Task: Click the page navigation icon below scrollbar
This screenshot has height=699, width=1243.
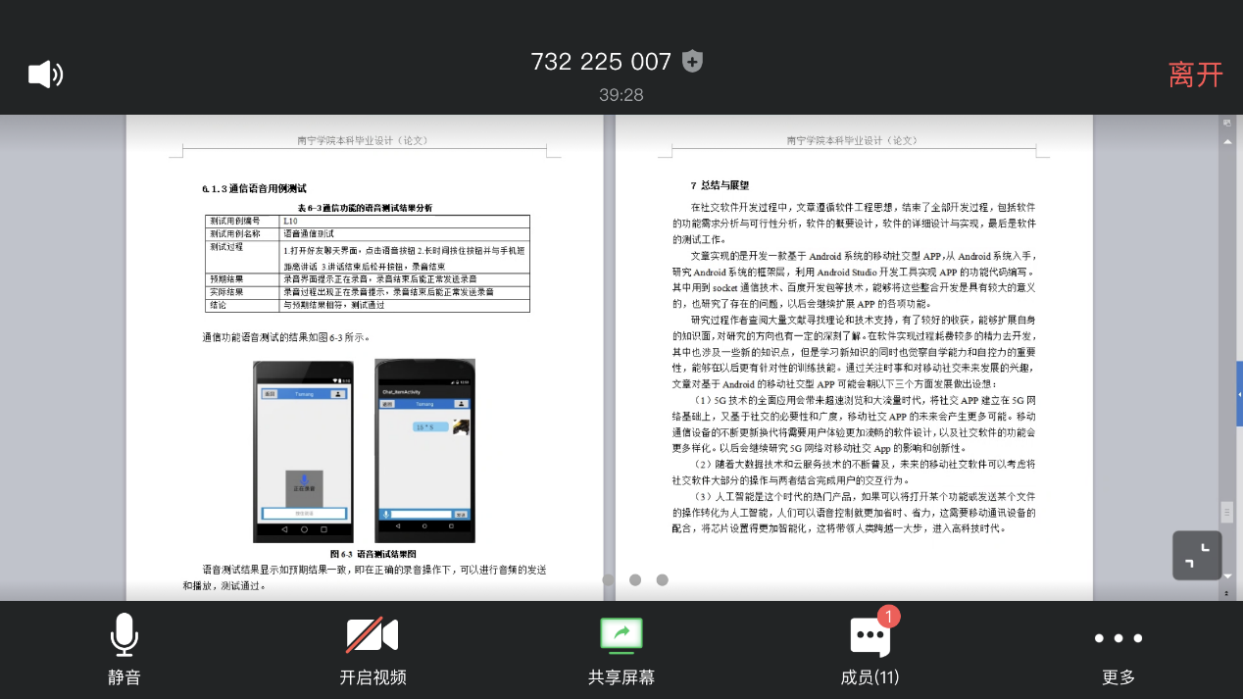Action: (1226, 593)
